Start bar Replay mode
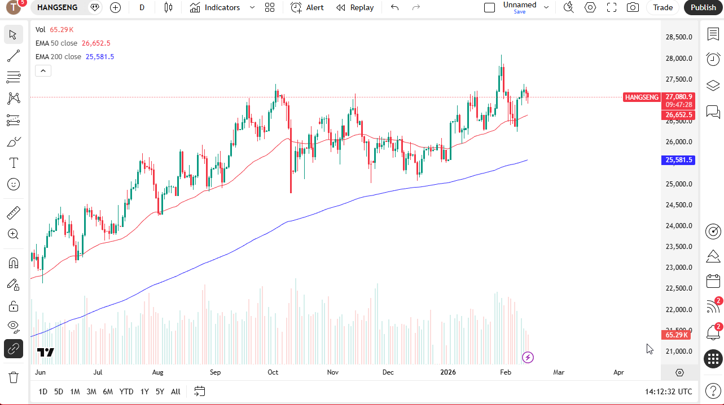 coord(355,7)
